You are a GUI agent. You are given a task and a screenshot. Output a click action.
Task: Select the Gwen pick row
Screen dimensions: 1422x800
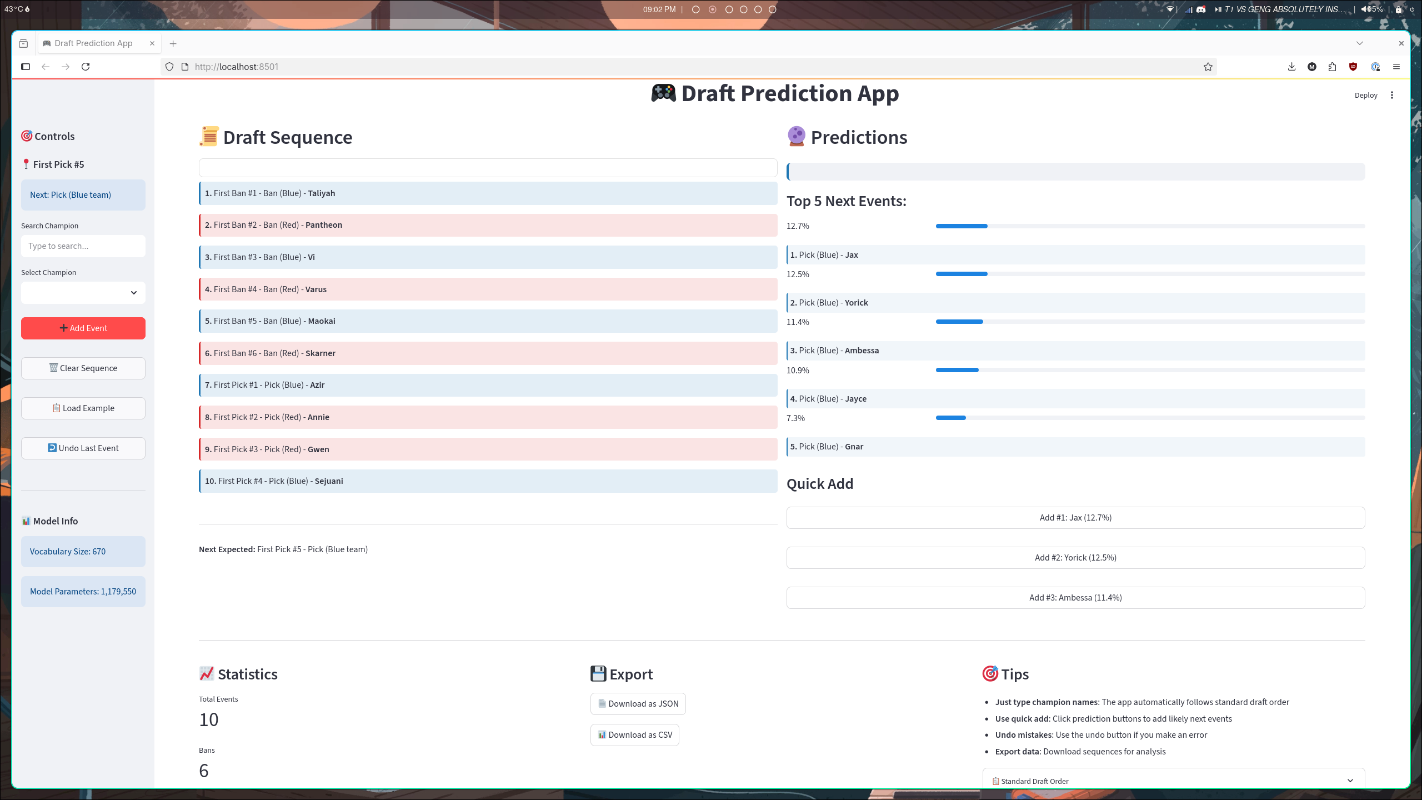[488, 449]
